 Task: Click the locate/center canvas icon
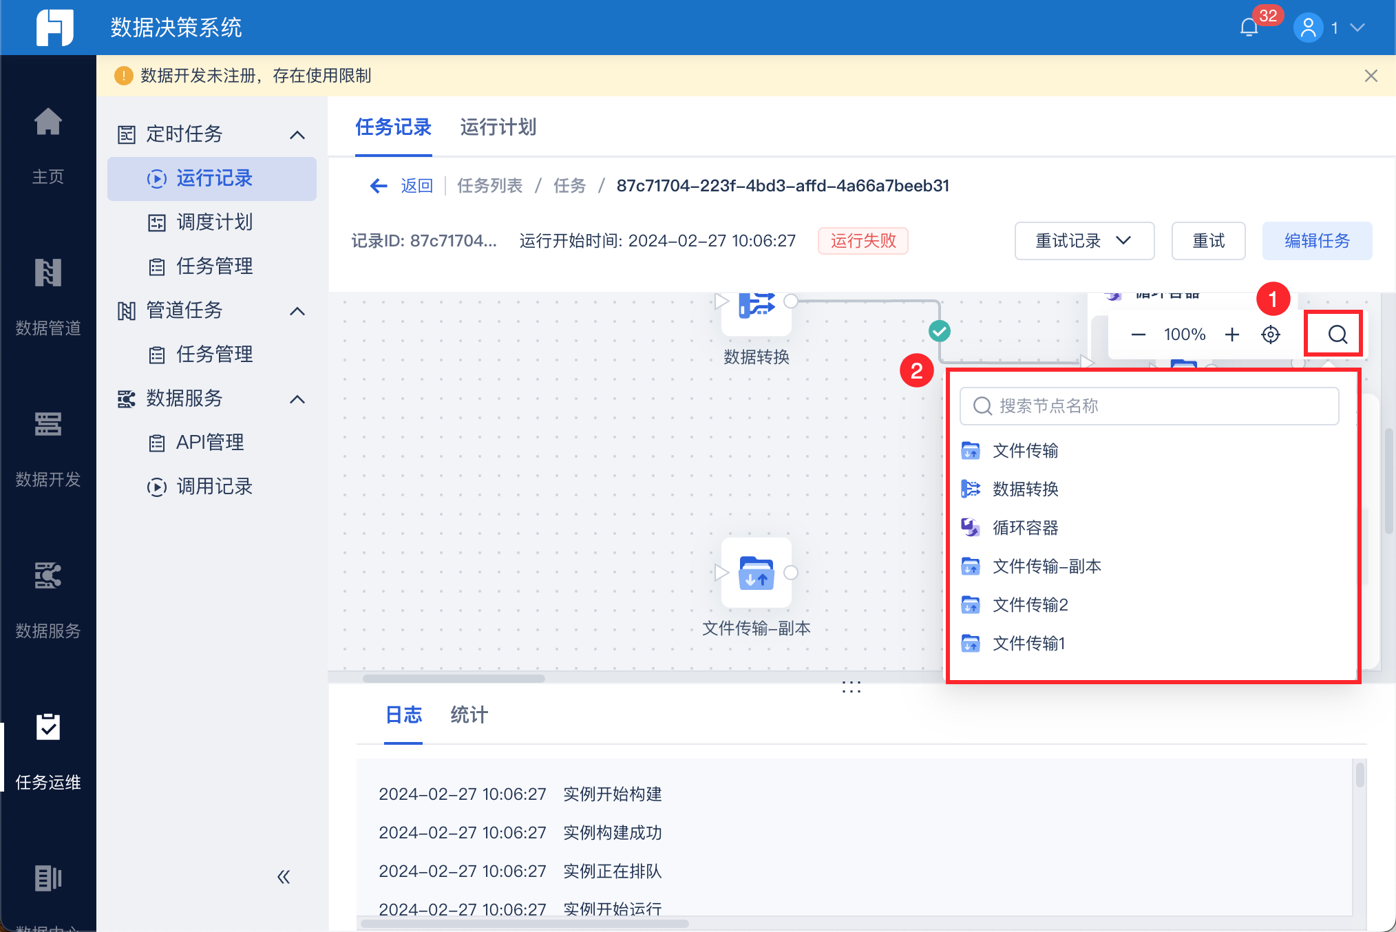pyautogui.click(x=1270, y=335)
